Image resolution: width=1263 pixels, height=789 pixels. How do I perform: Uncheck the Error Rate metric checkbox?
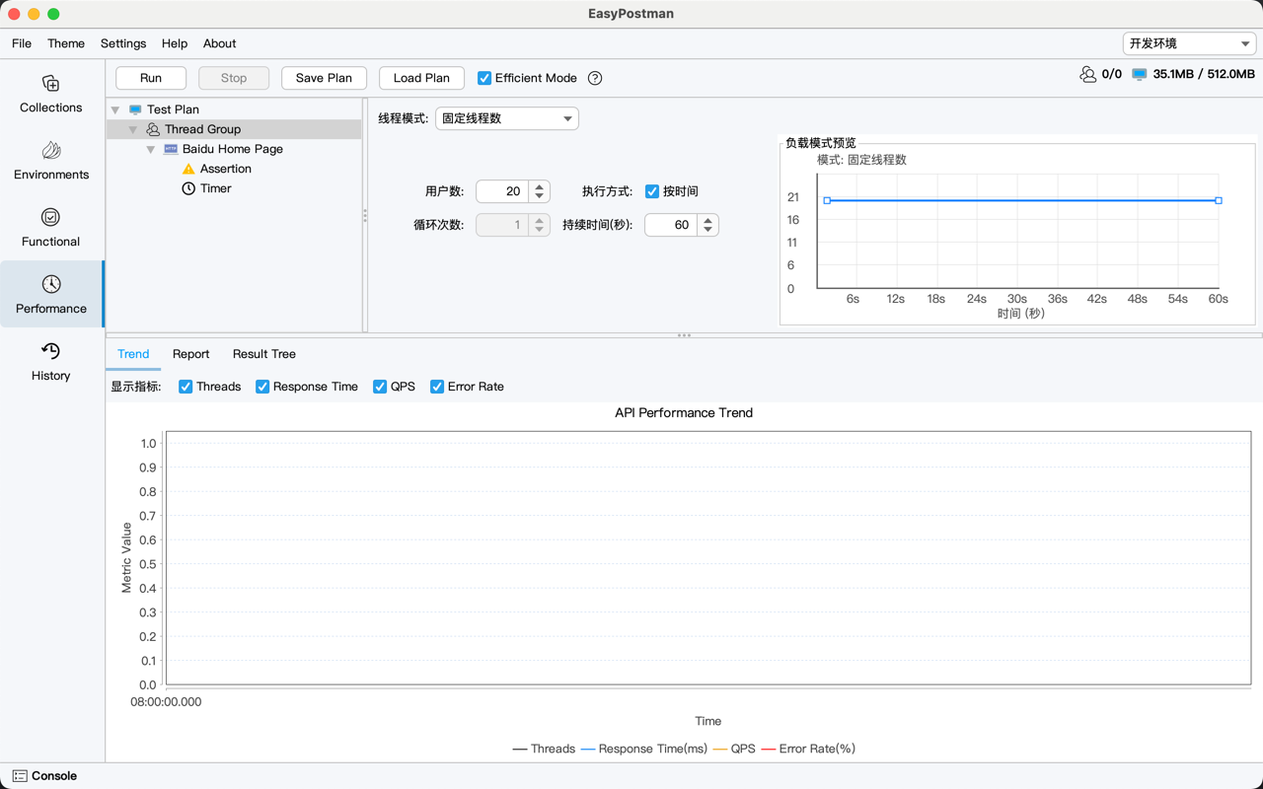pyautogui.click(x=437, y=387)
